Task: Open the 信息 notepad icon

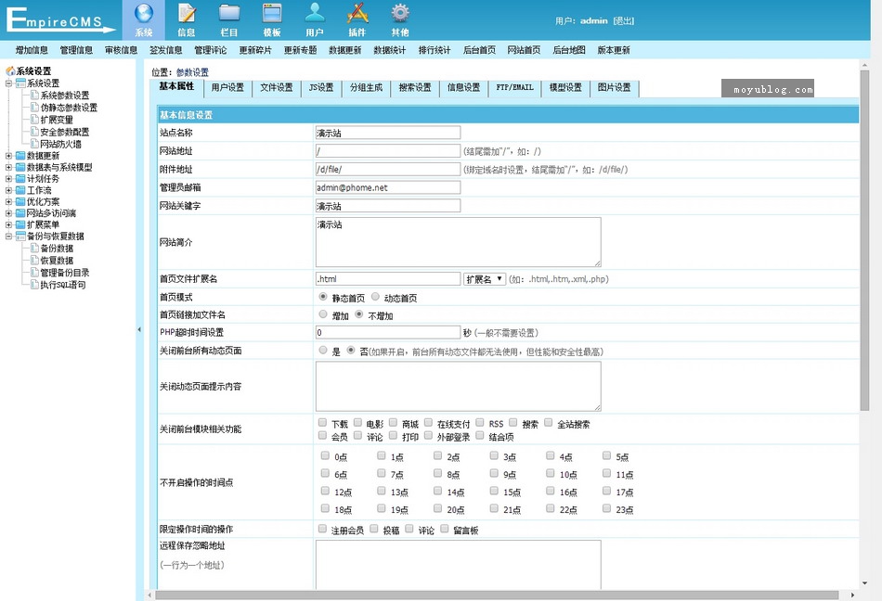Action: 187,14
